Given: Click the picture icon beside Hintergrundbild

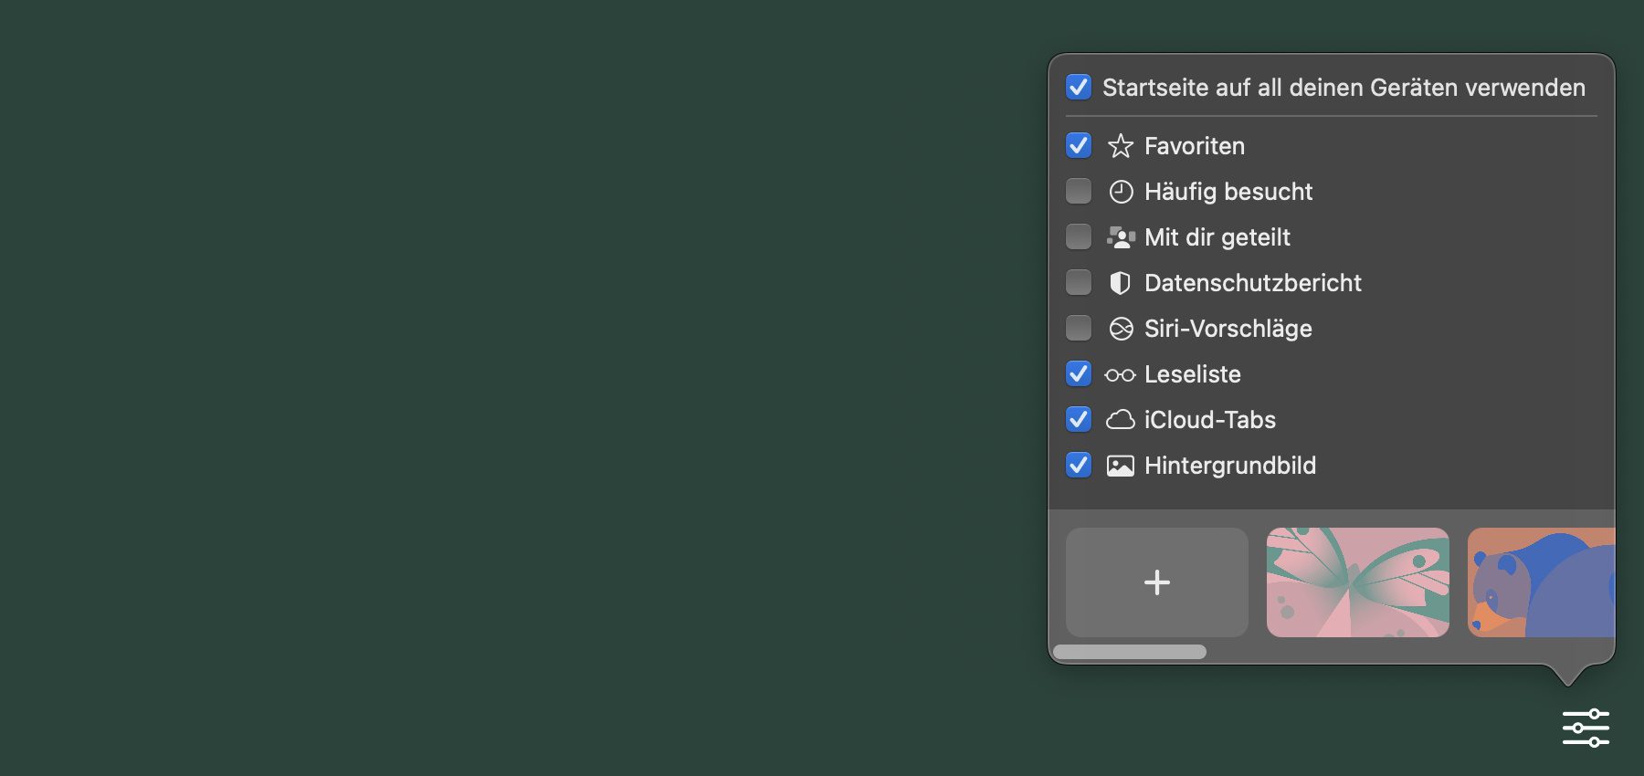Looking at the screenshot, I should [1120, 466].
